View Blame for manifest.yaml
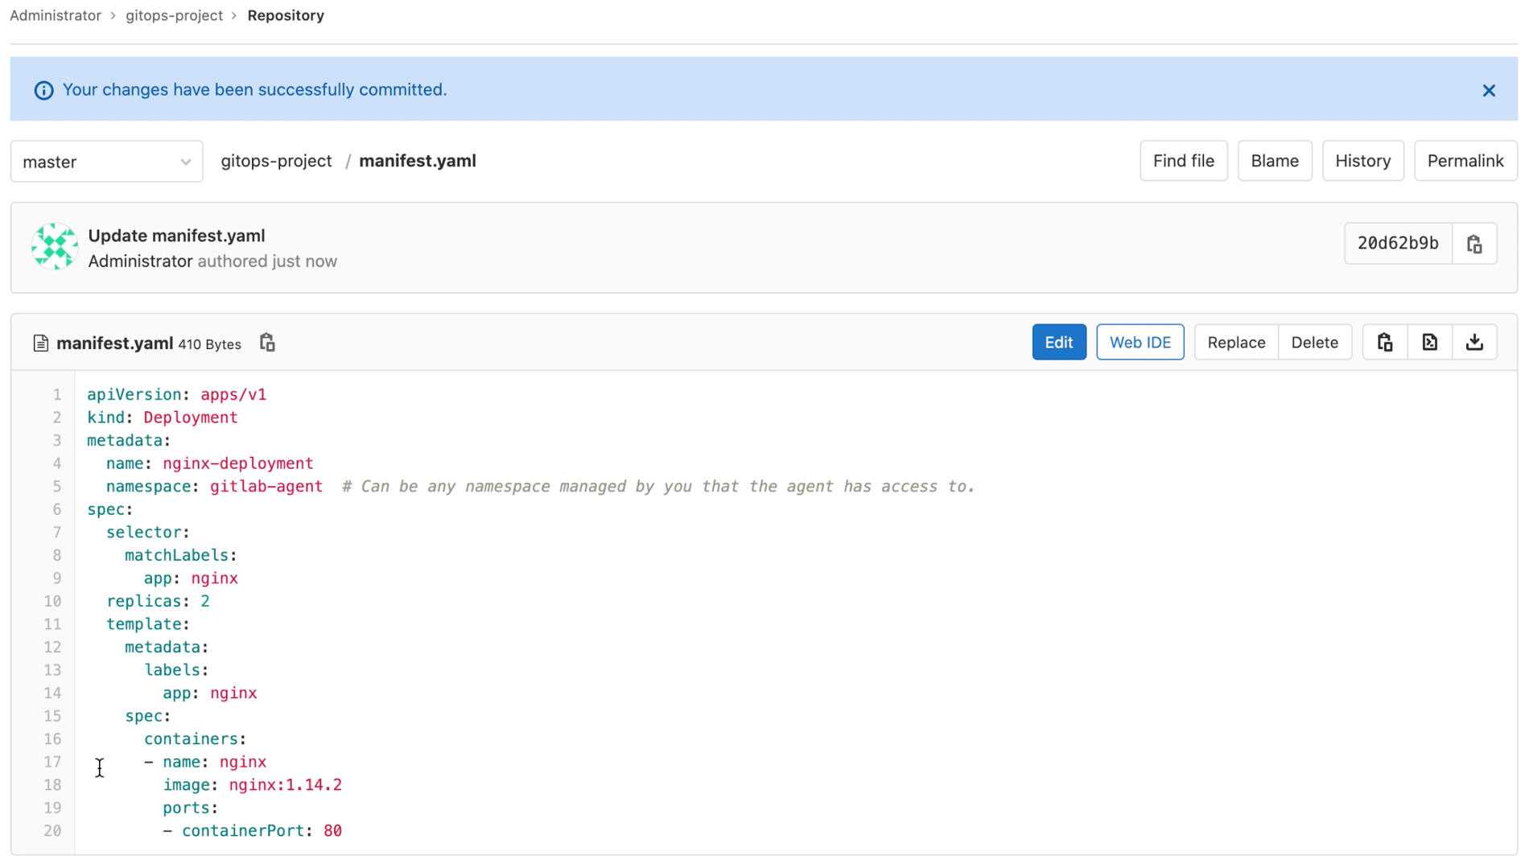 pyautogui.click(x=1275, y=160)
